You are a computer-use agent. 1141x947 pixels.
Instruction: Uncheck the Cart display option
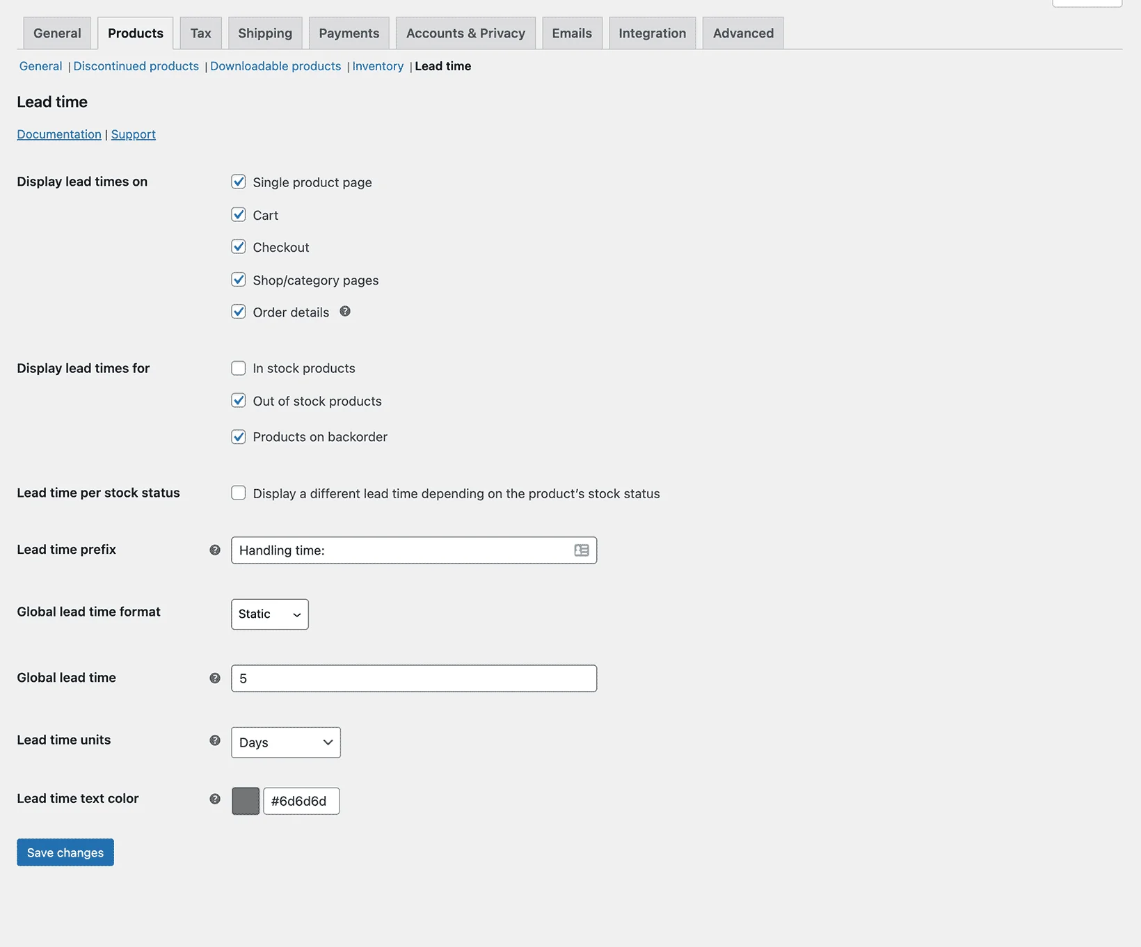[x=239, y=214]
